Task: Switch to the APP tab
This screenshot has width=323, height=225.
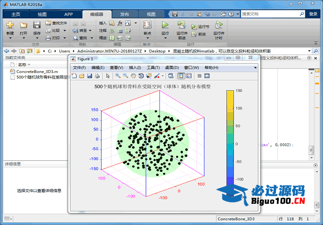Action: click(68, 14)
